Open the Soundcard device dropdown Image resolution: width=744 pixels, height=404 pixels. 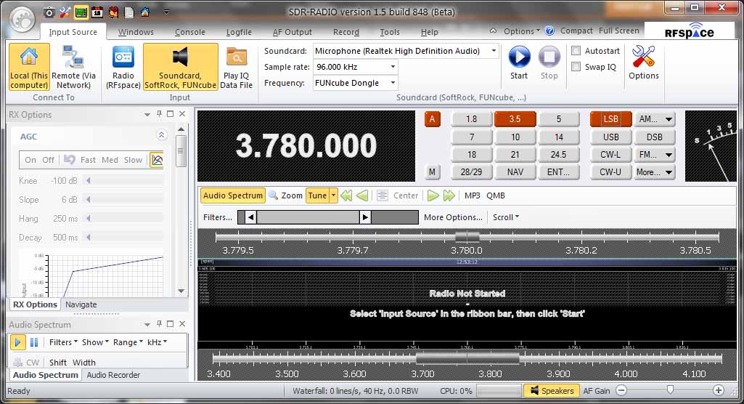(x=494, y=51)
